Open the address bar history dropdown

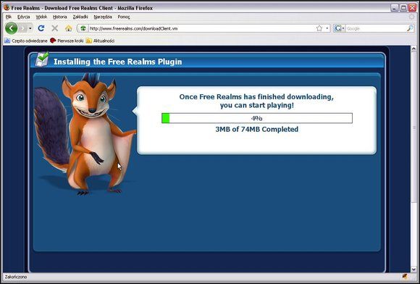[x=327, y=28]
